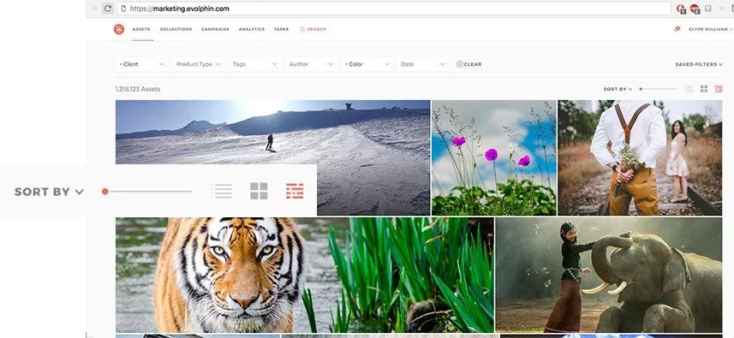734x338 pixels.
Task: Open the Clyde Sullivan user menu
Action: (711, 29)
